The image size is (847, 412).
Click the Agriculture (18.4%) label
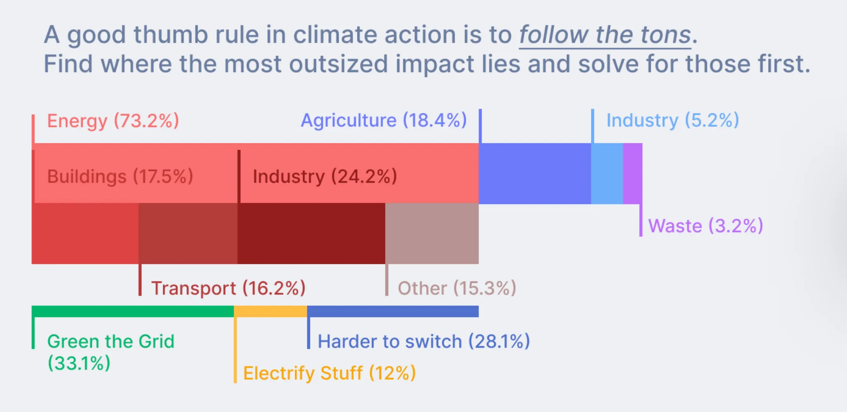384,121
